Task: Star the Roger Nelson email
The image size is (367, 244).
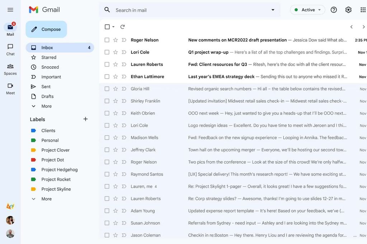Action: (115, 40)
